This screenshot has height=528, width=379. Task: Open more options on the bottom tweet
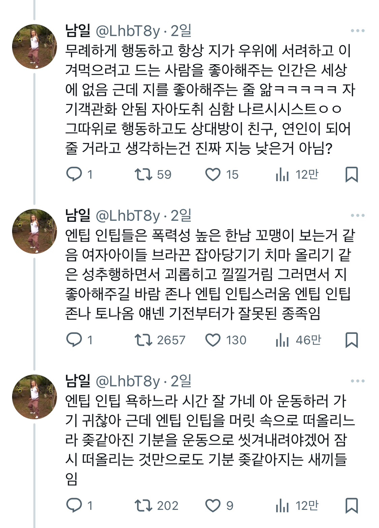click(x=356, y=380)
